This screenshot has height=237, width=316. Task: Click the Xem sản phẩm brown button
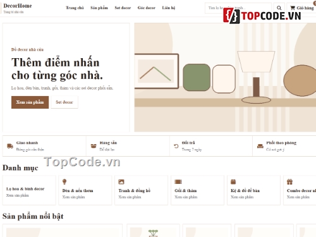(30, 102)
